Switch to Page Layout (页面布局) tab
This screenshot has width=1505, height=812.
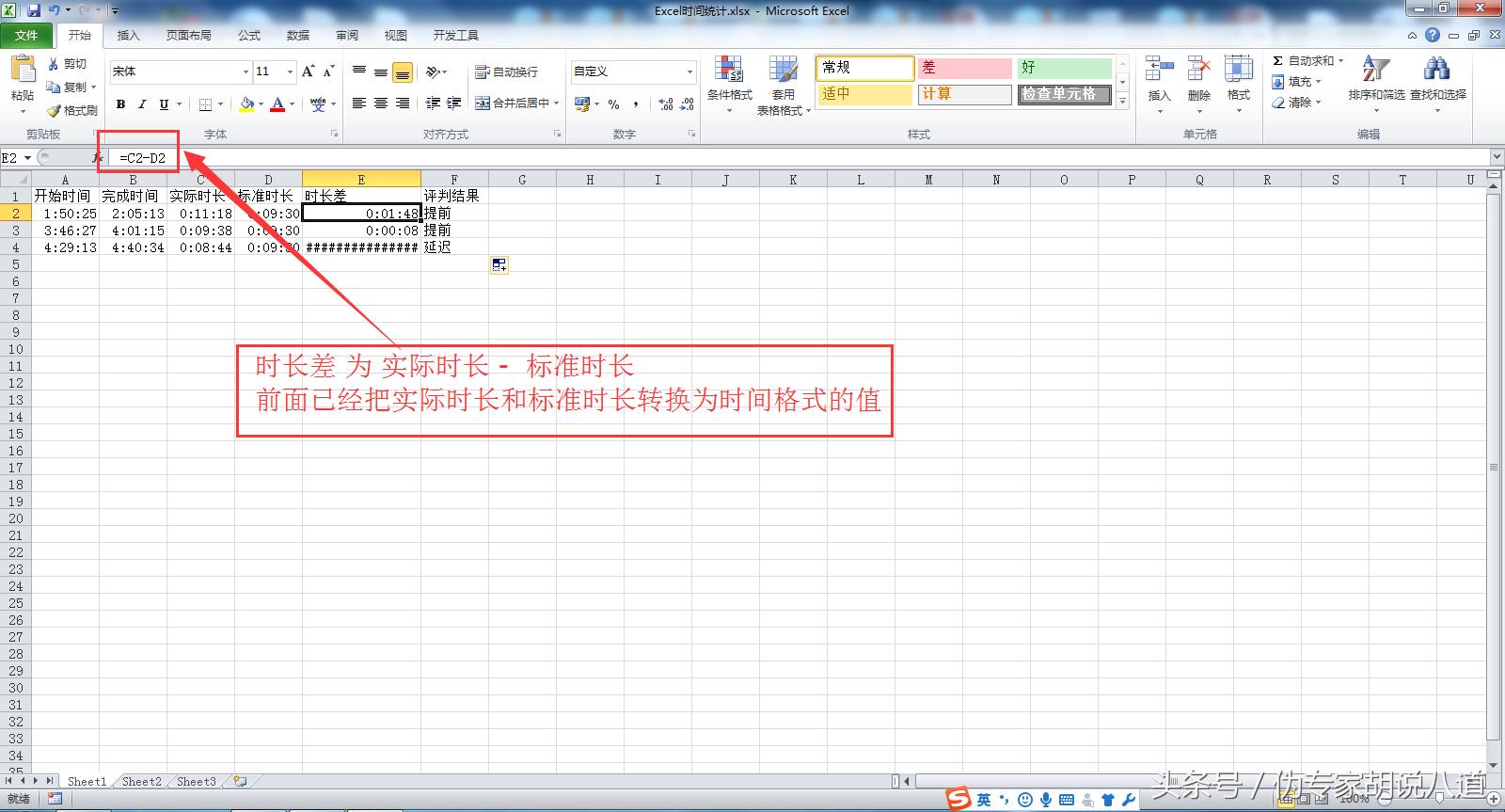(x=189, y=35)
